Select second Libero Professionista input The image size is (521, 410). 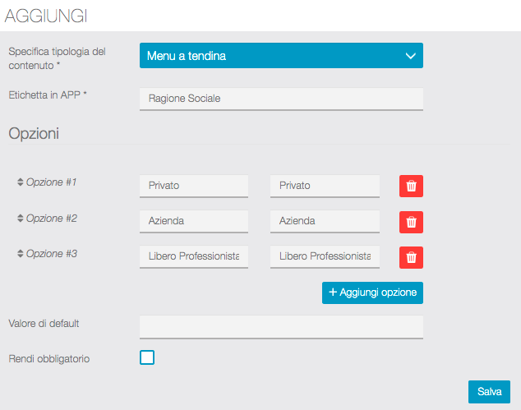pyautogui.click(x=325, y=256)
